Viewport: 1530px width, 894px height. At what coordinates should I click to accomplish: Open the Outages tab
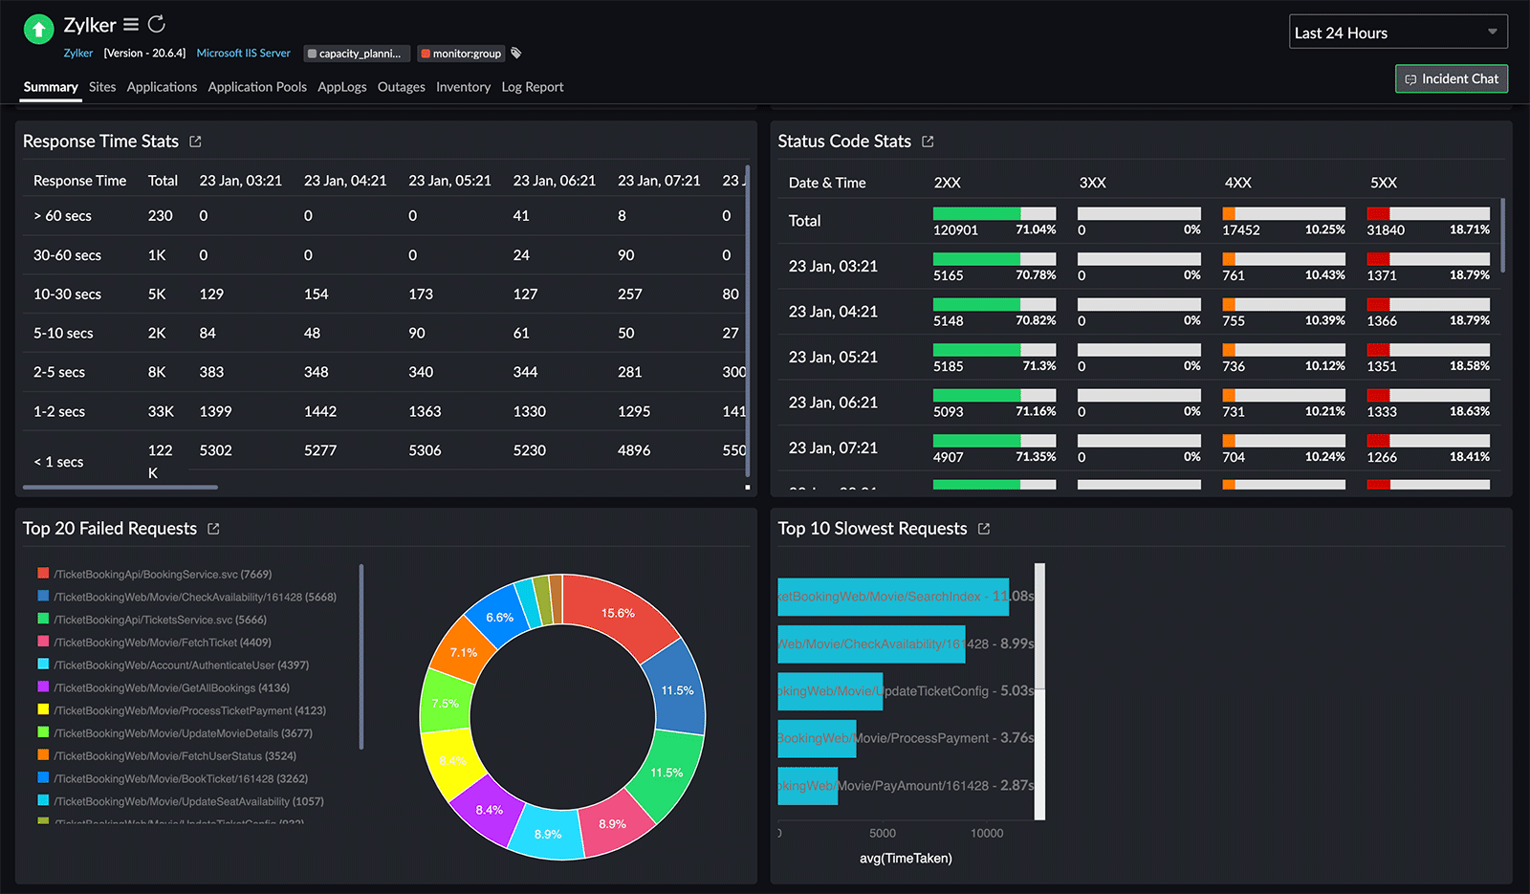[x=402, y=87]
